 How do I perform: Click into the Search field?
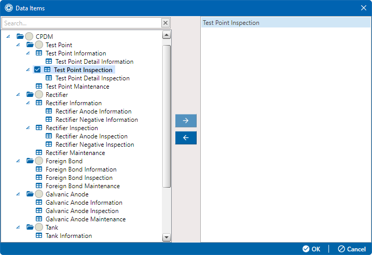pyautogui.click(x=81, y=23)
